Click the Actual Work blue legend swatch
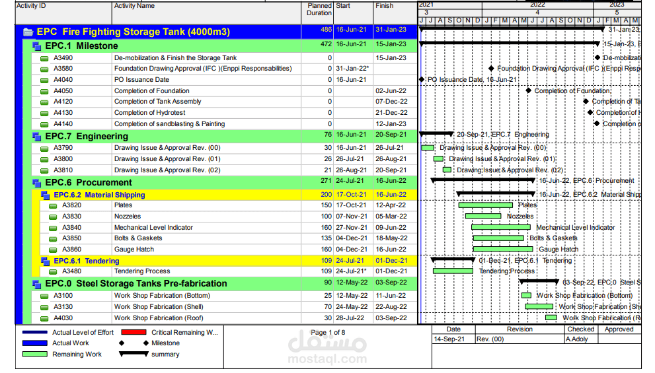The width and height of the screenshot is (655, 373). pos(34,343)
